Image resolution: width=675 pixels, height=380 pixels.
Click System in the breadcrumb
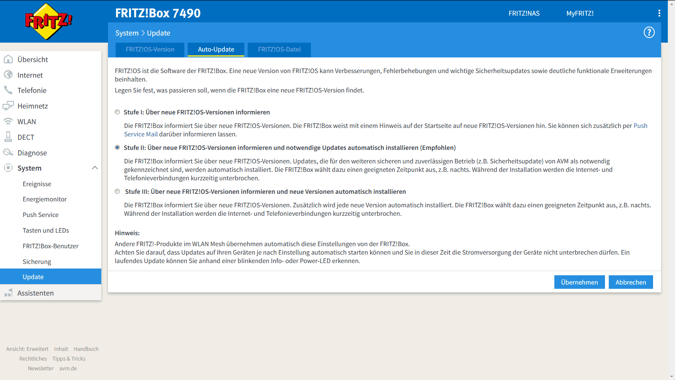click(x=127, y=33)
